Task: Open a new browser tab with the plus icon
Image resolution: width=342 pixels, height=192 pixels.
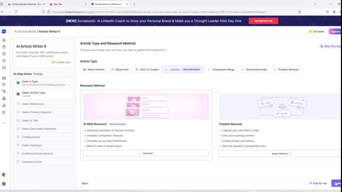Action: [x=134, y=4]
